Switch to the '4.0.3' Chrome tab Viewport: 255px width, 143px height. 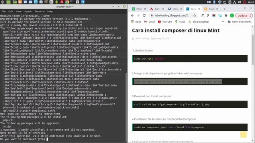[x=157, y=9]
